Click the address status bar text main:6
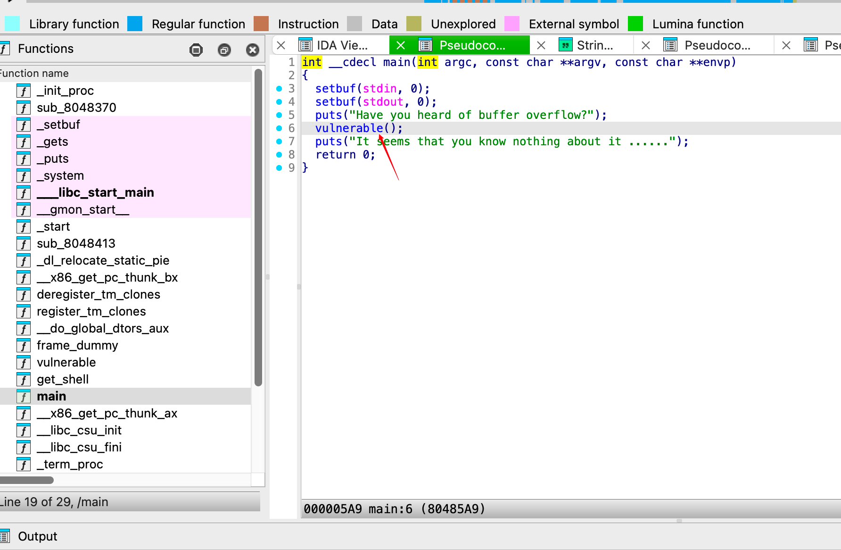Viewport: 841px width, 550px height. point(390,509)
